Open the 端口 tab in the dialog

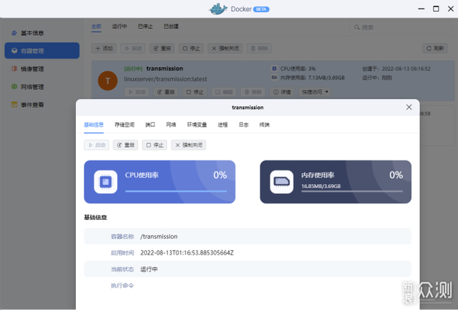[150, 125]
